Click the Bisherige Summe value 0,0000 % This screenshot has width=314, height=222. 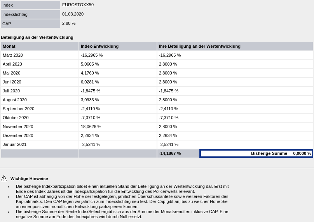click(x=302, y=153)
